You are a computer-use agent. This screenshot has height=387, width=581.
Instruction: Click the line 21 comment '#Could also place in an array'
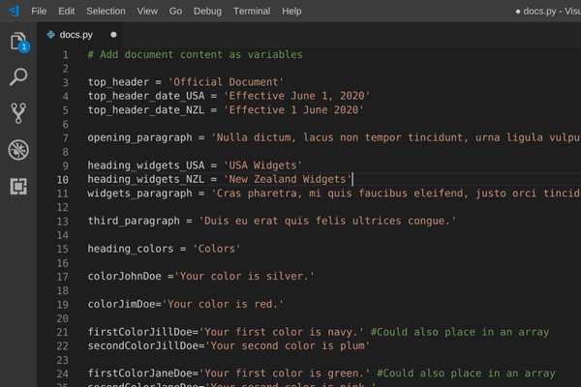[x=460, y=332]
